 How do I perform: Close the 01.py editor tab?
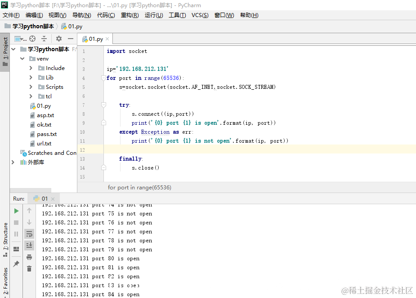coord(107,39)
